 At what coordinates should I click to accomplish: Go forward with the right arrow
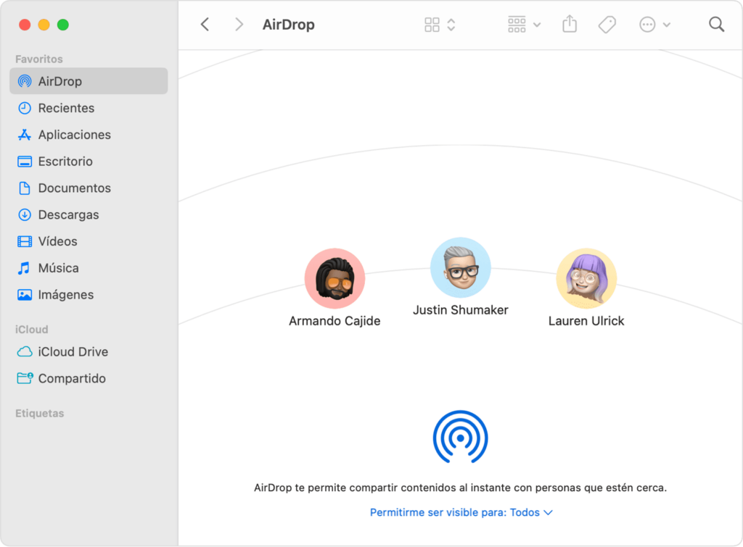(239, 25)
